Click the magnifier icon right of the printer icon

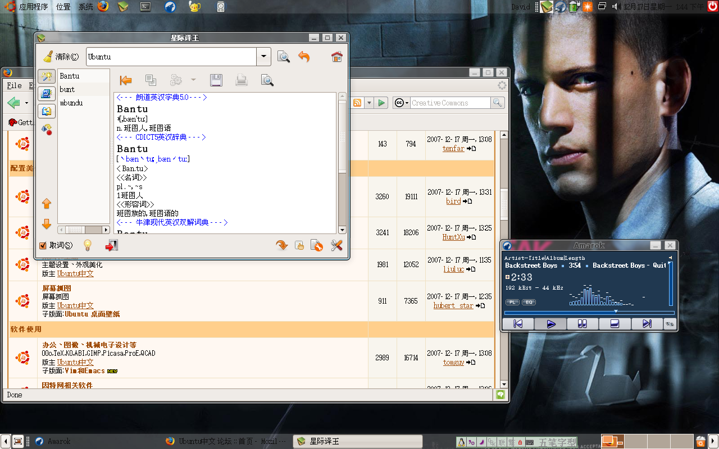[x=267, y=80]
